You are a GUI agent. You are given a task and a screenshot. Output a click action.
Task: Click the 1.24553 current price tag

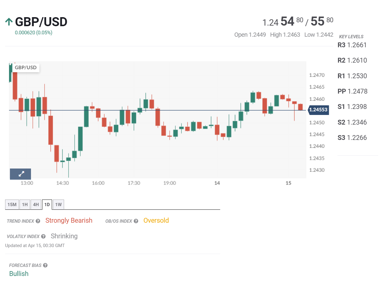318,110
